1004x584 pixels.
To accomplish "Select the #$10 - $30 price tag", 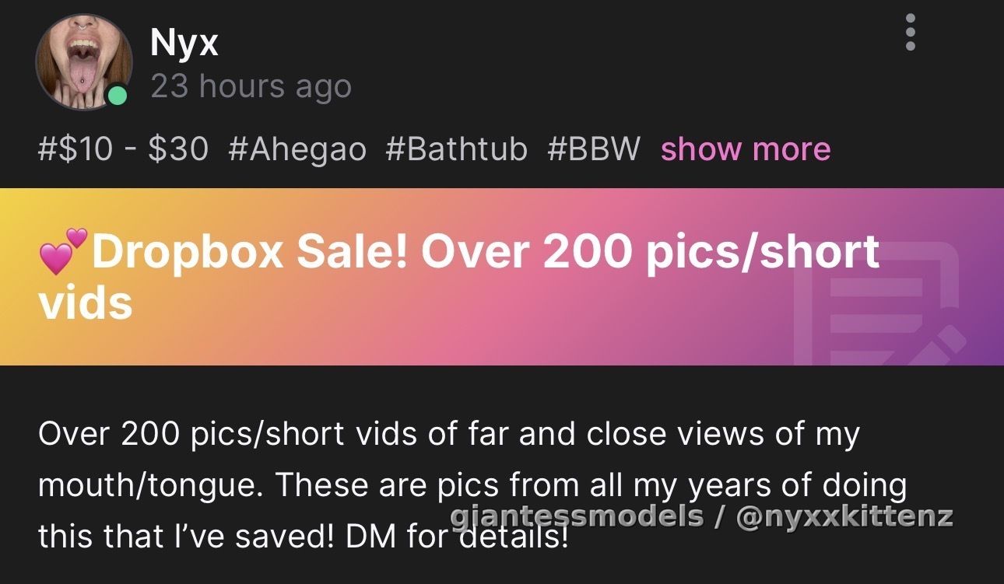I will click(123, 149).
